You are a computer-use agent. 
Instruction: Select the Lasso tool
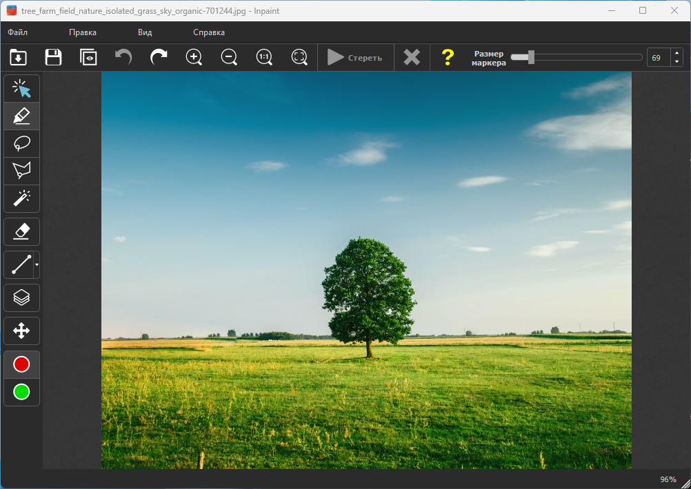point(21,143)
